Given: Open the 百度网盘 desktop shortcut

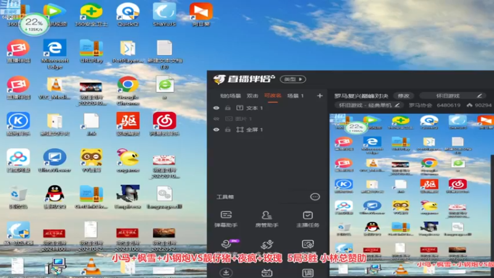Looking at the screenshot, I should tap(19, 161).
